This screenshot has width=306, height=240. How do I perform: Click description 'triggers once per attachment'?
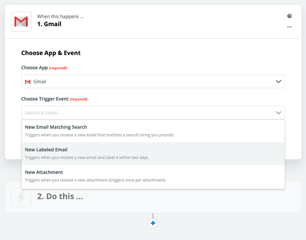137,180
